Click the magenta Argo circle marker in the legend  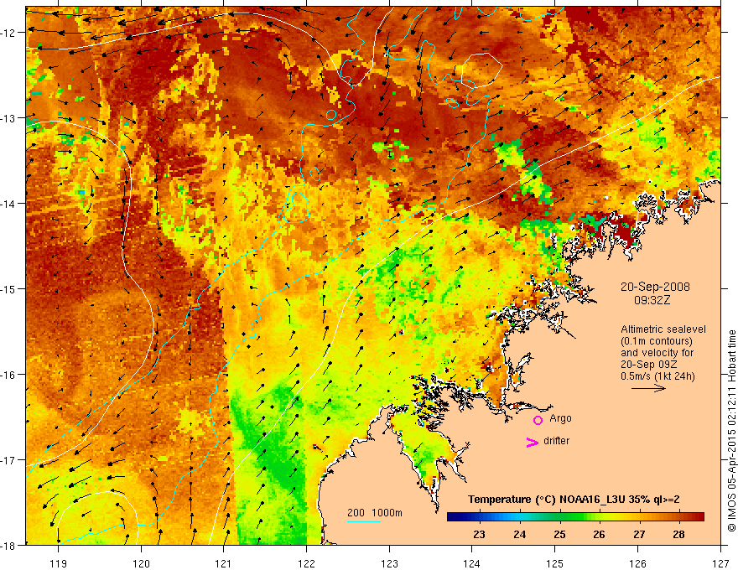[538, 420]
